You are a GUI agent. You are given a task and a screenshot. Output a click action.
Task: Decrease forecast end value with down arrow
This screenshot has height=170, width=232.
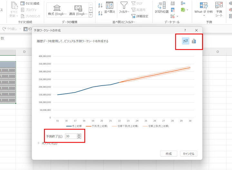79,138
